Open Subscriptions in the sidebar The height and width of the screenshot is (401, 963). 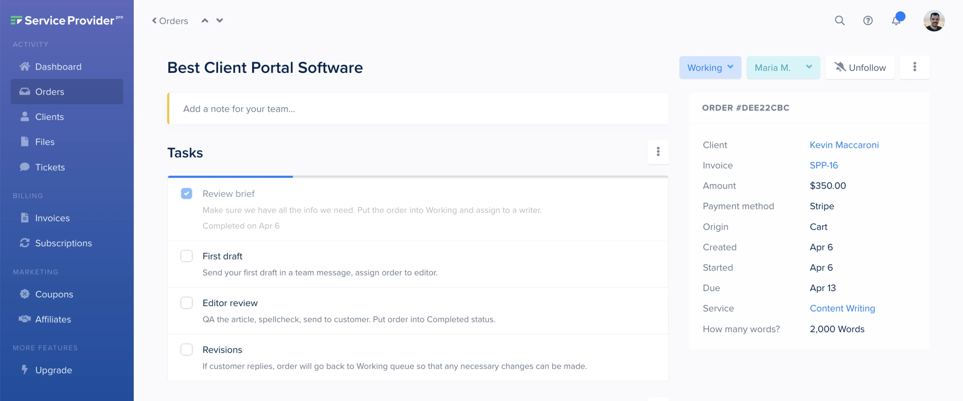[x=66, y=243]
